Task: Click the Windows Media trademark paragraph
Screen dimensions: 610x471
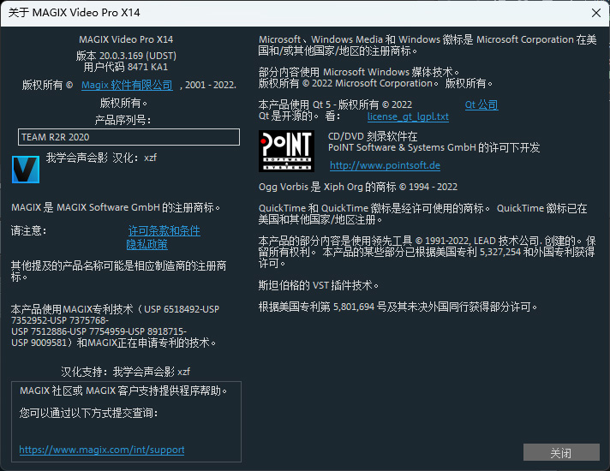Action: coord(428,45)
